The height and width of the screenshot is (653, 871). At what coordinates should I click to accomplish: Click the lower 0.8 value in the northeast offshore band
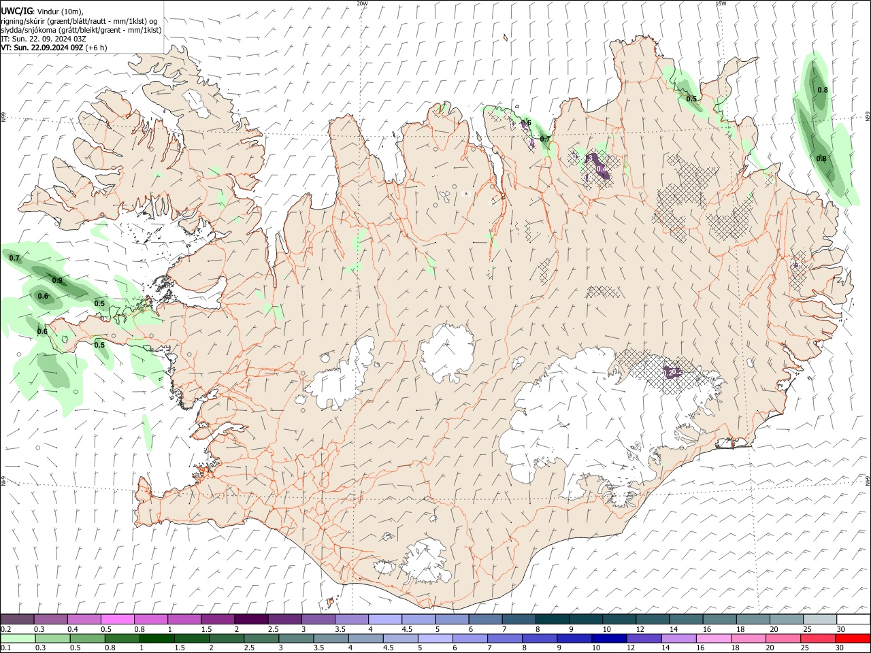[x=821, y=159]
